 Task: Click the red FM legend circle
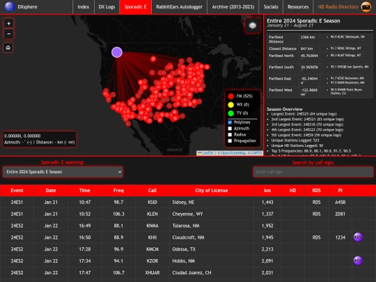click(230, 96)
